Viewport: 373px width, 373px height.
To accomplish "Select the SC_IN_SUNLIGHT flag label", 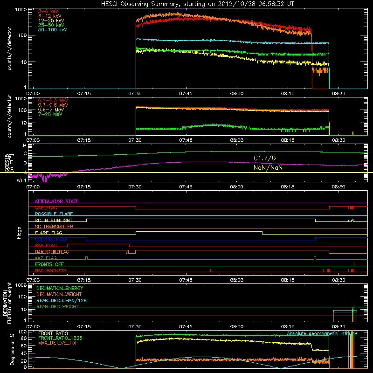I will click(x=54, y=220).
